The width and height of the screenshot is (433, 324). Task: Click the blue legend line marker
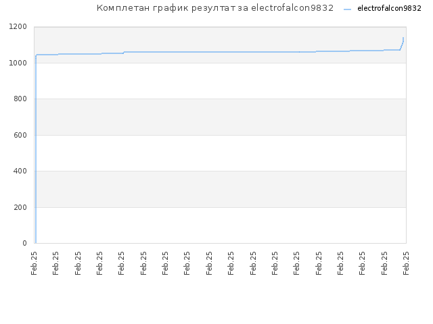point(347,9)
